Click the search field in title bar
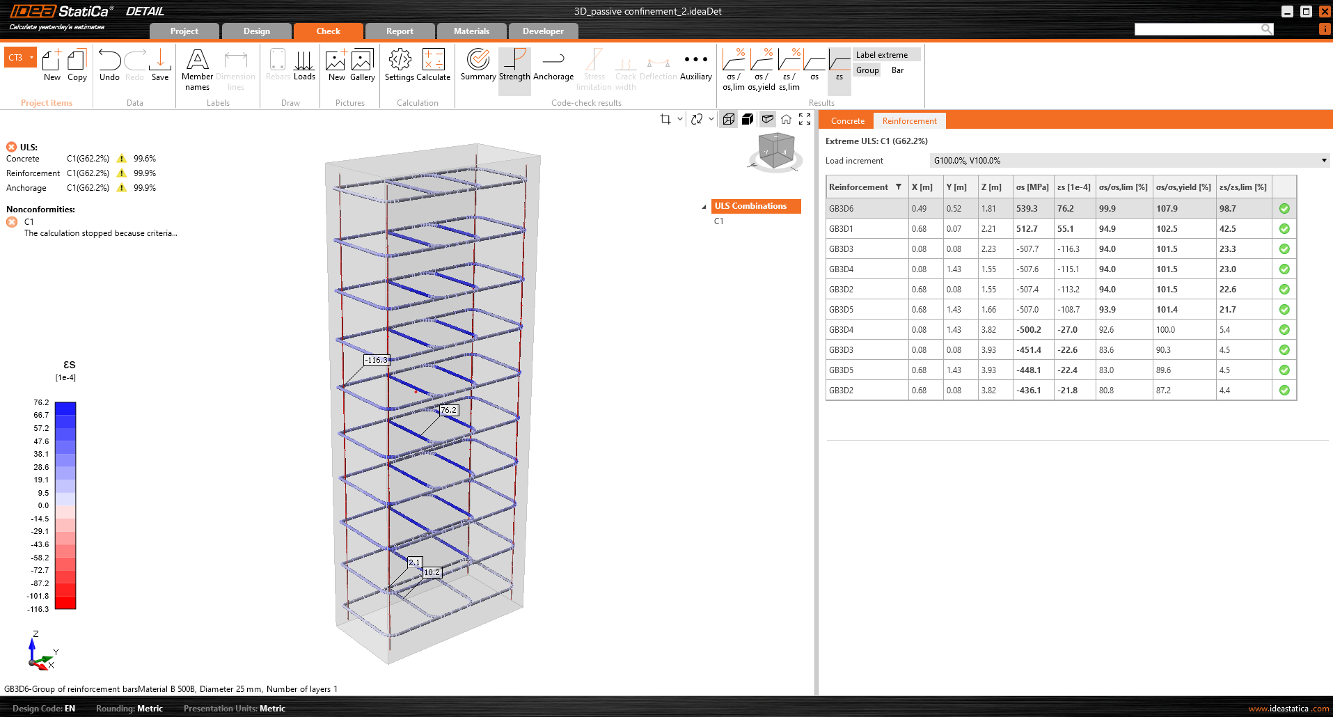The height and width of the screenshot is (717, 1333). 1197,29
